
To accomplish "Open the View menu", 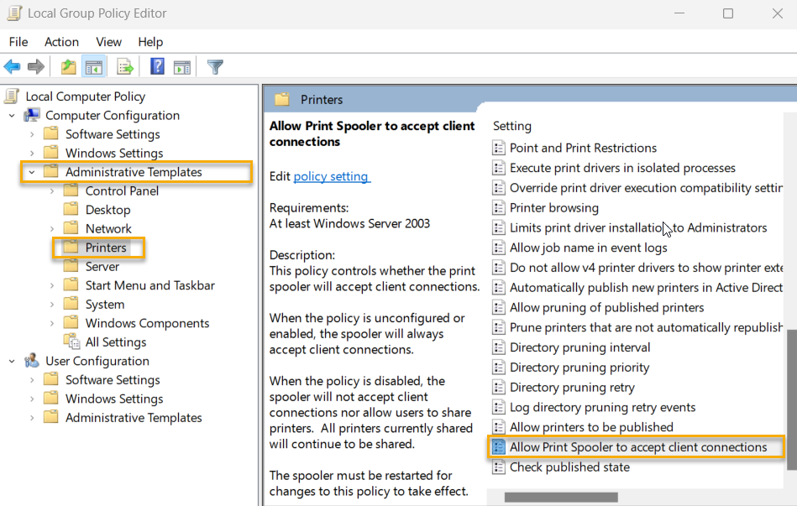I will 108,41.
